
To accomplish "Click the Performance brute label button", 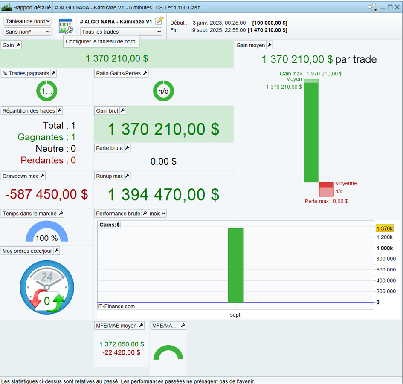I will (118, 213).
